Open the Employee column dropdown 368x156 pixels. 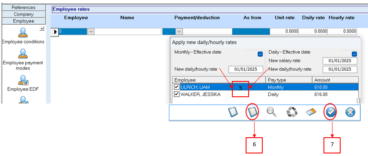click(x=91, y=32)
